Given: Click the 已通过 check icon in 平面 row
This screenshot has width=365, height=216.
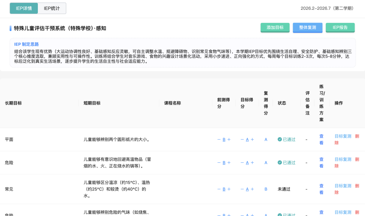Looking at the screenshot, I should (x=280, y=139).
